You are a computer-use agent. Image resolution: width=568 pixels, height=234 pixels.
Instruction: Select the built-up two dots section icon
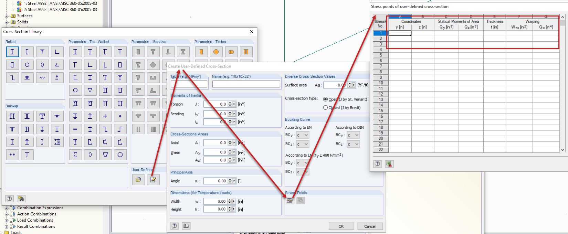coord(12,155)
